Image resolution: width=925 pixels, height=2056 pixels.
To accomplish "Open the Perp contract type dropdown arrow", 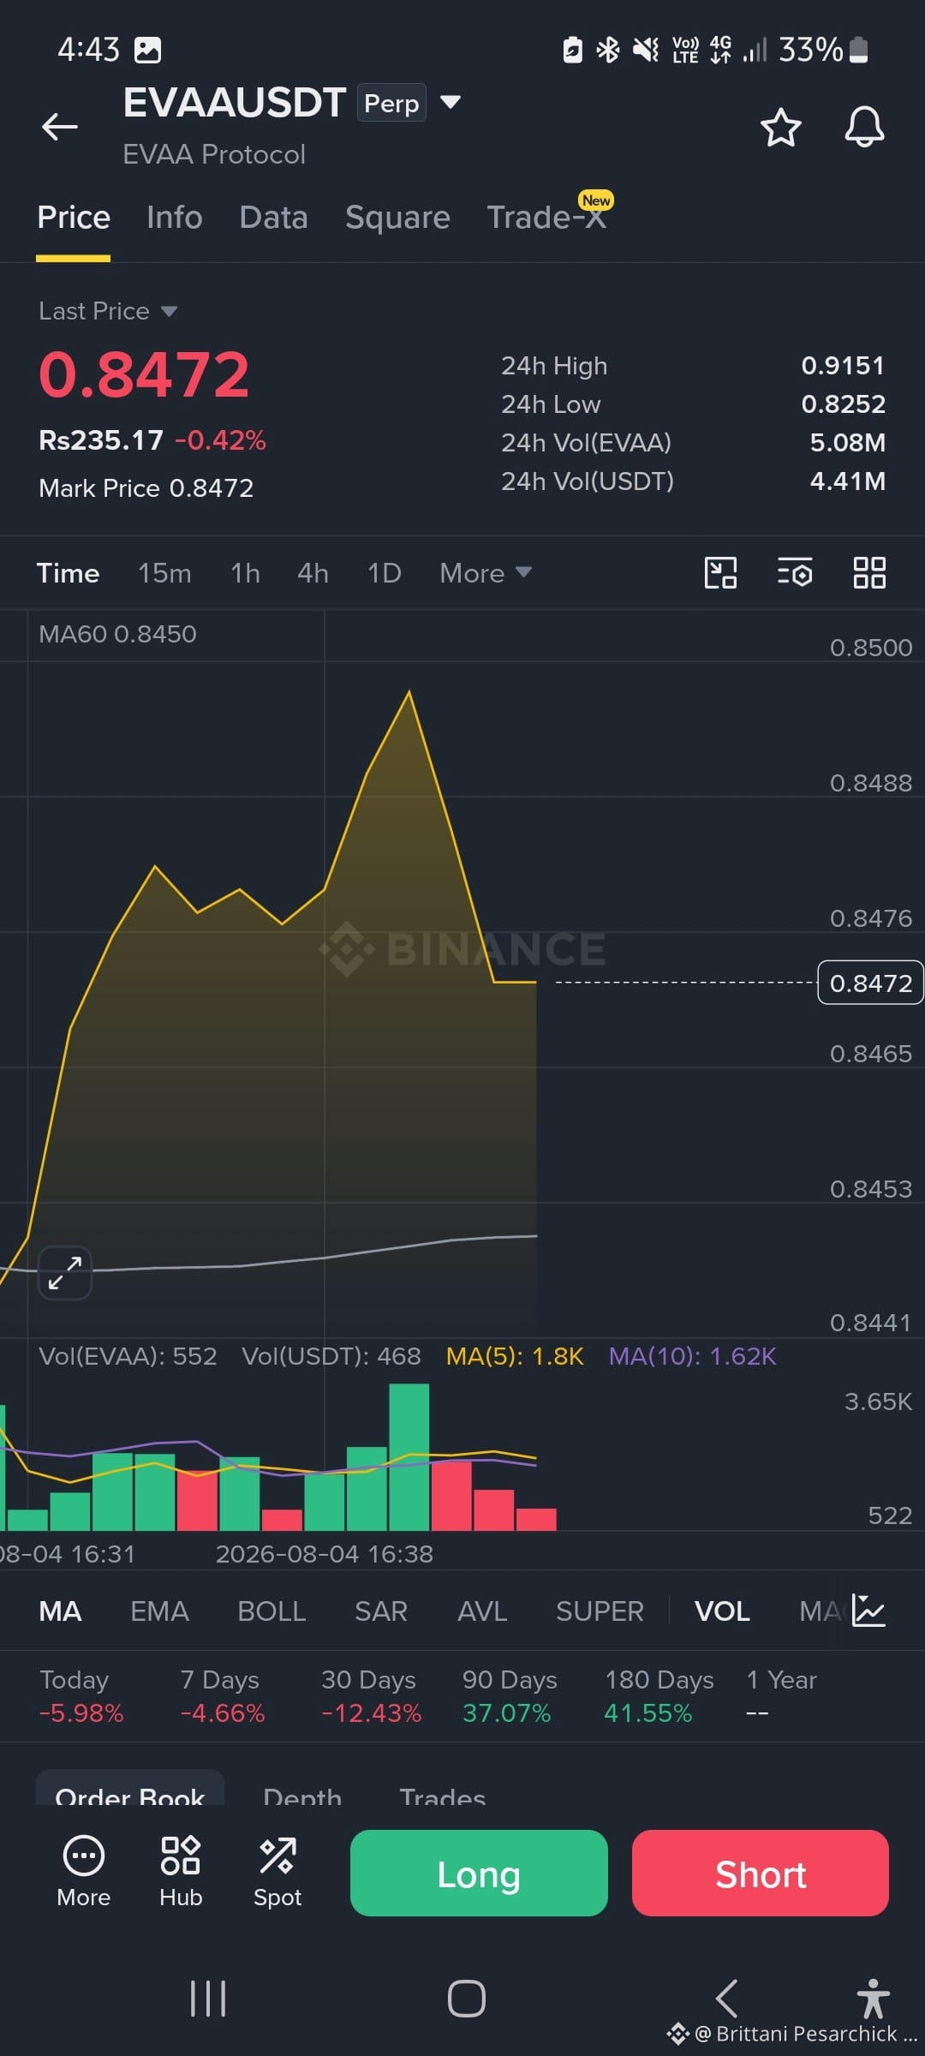I will coord(450,103).
